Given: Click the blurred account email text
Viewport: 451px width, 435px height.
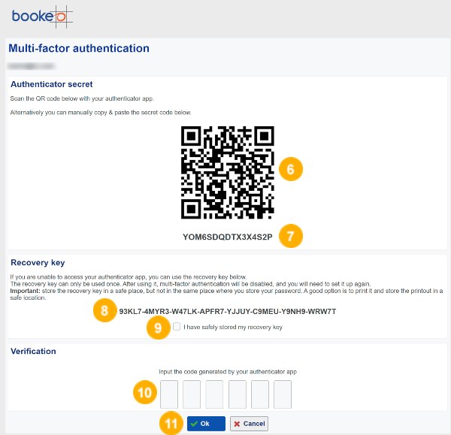Looking at the screenshot, I should pyautogui.click(x=31, y=66).
